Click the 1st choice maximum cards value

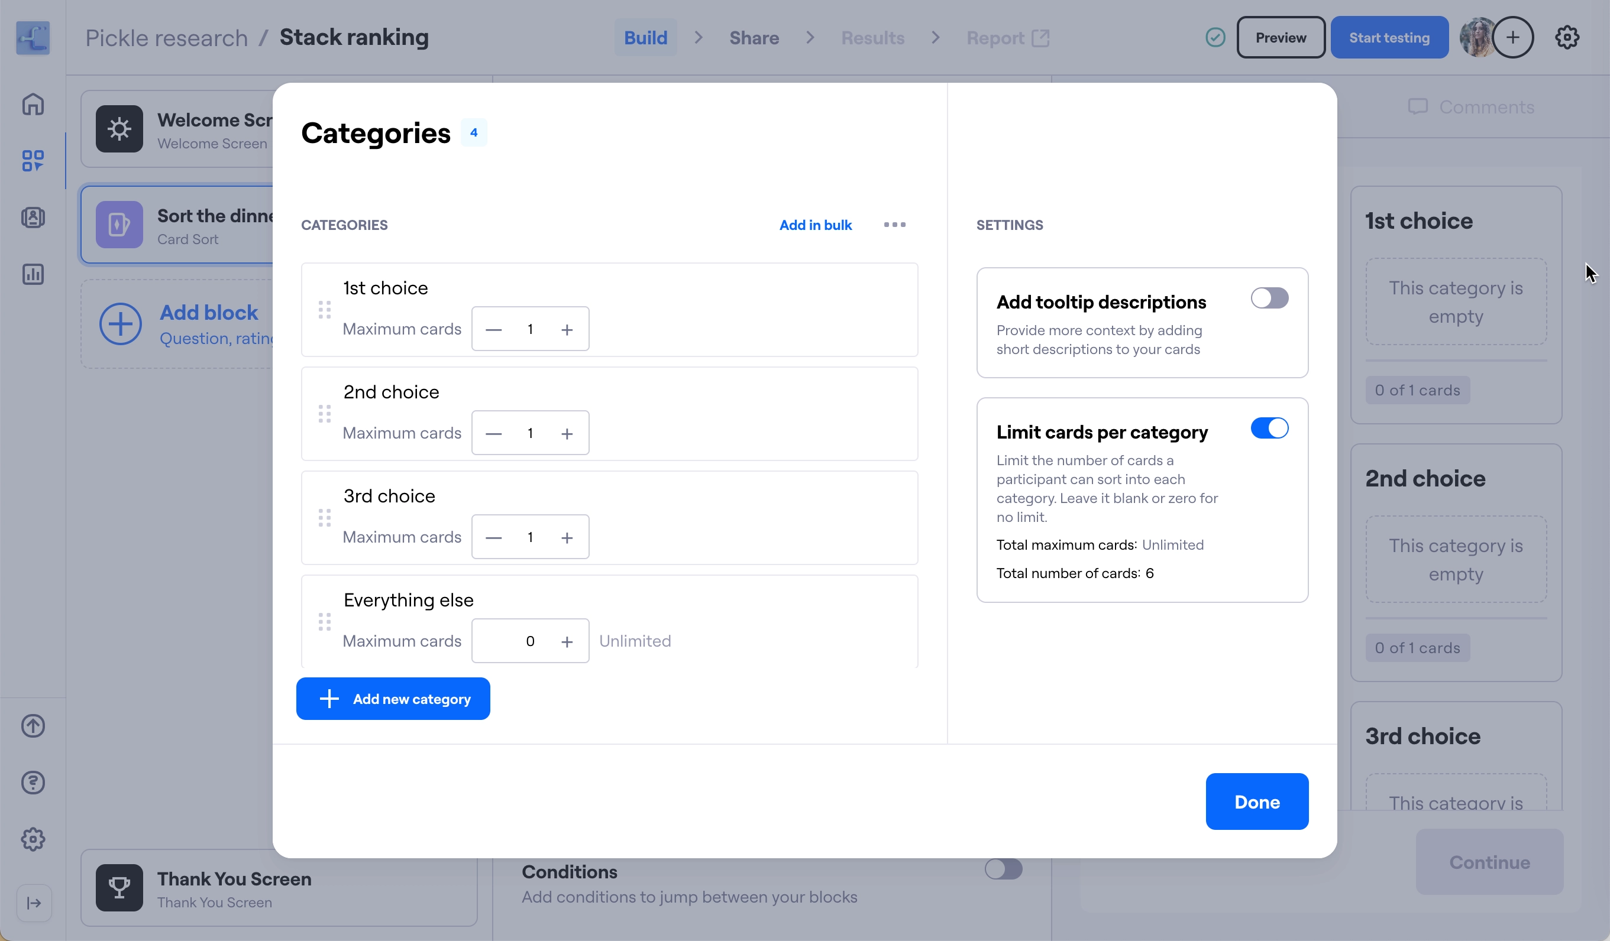point(529,329)
